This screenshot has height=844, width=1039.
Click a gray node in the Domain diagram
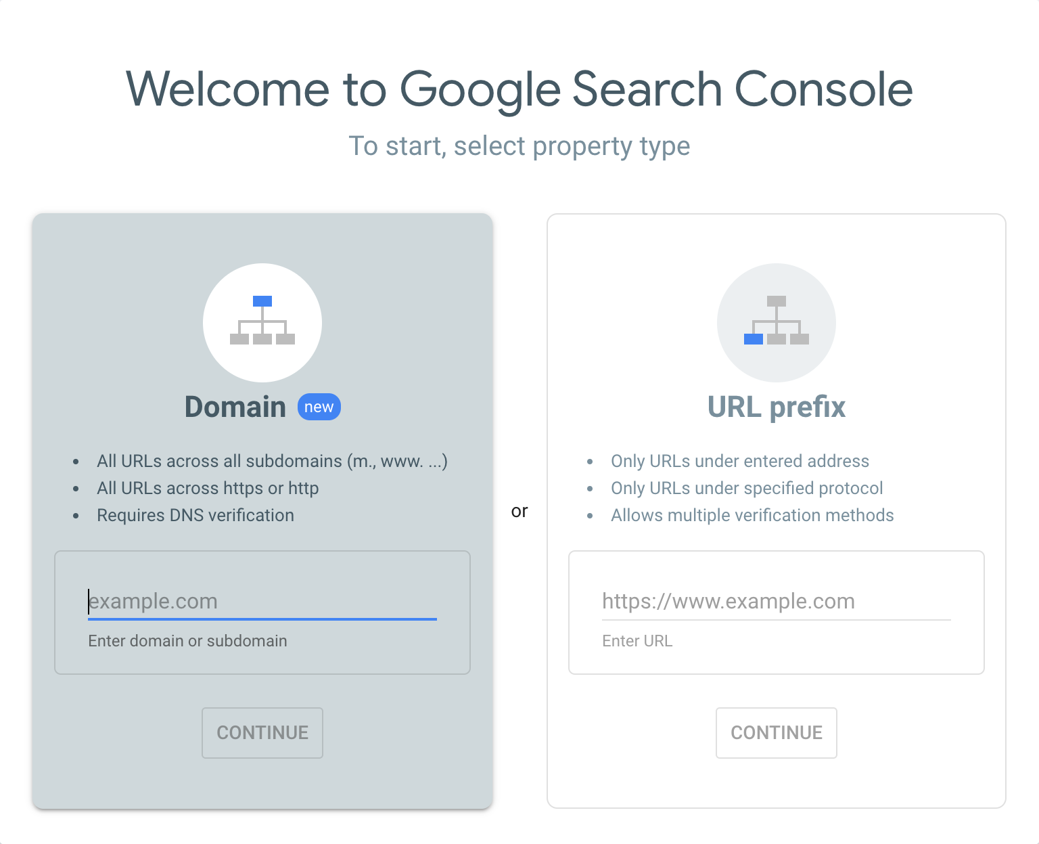point(240,340)
